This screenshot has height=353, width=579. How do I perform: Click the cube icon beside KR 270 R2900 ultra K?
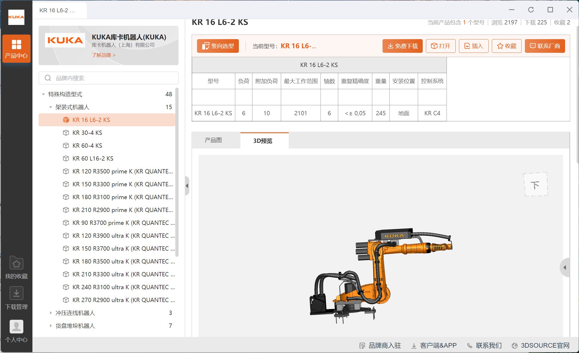tap(66, 300)
